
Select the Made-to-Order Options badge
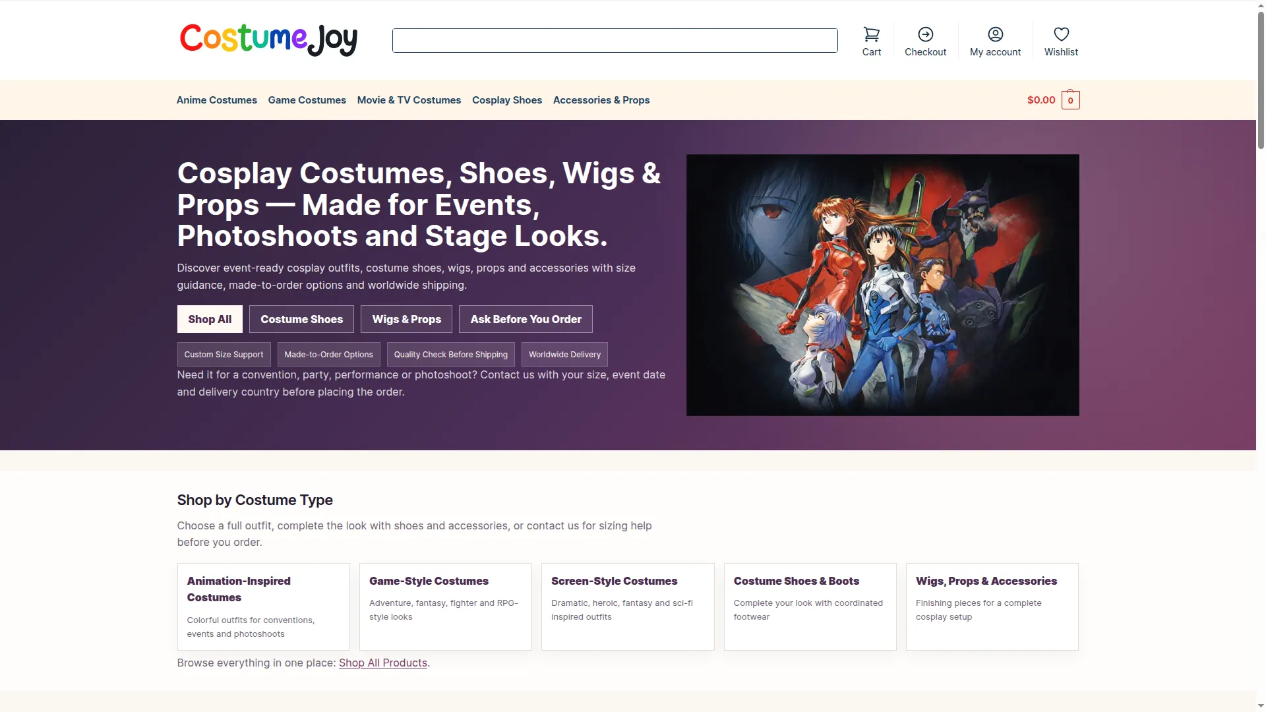(x=328, y=354)
